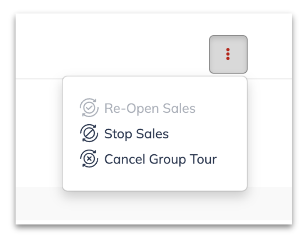
Task: Click the 'Cancel Group Tour' text label
Action: (x=161, y=159)
